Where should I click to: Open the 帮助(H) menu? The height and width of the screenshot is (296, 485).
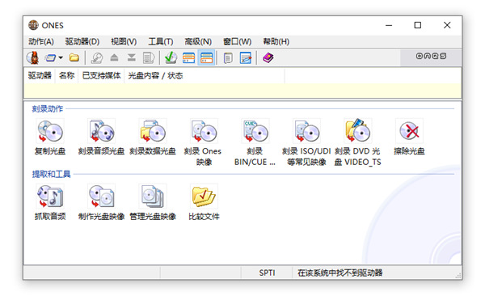coord(276,41)
